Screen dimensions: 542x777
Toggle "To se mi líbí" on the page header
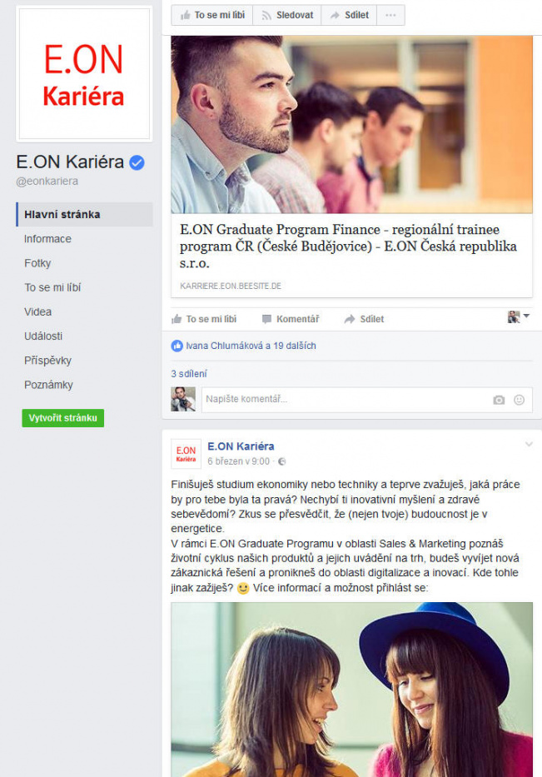[212, 15]
